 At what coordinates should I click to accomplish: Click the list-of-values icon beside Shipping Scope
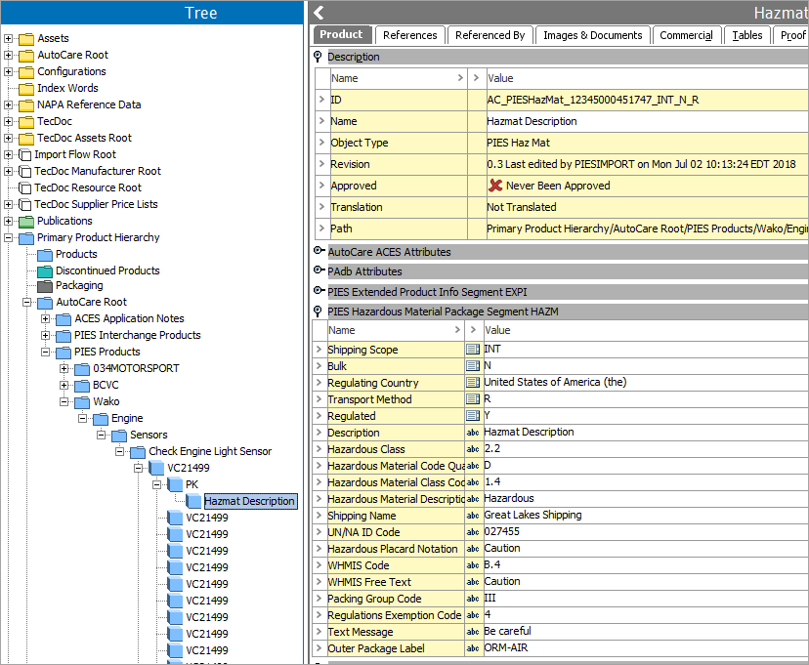coord(473,350)
